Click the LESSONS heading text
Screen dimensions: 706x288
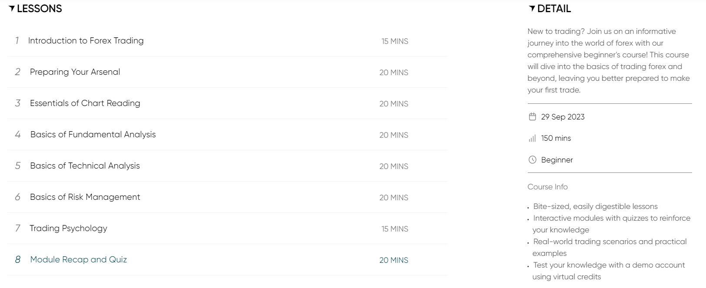40,9
